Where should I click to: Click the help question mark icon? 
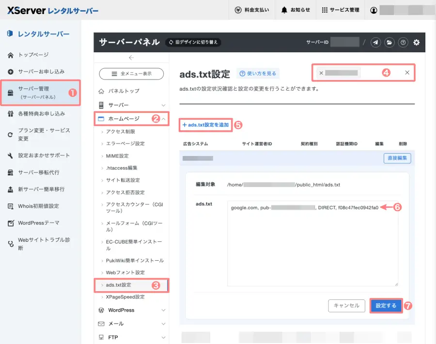coord(403,43)
